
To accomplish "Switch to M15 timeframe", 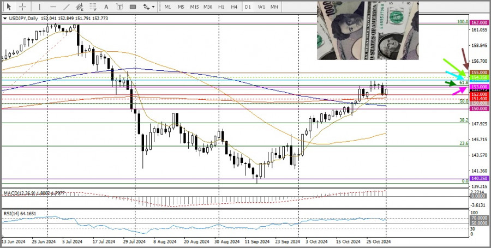I will click(194, 7).
